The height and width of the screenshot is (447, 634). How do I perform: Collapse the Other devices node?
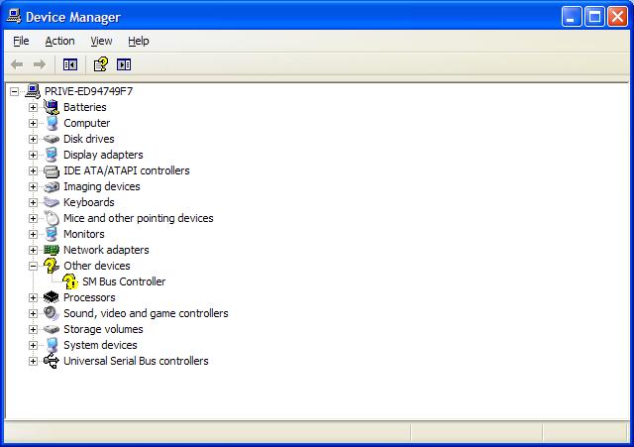(x=33, y=266)
